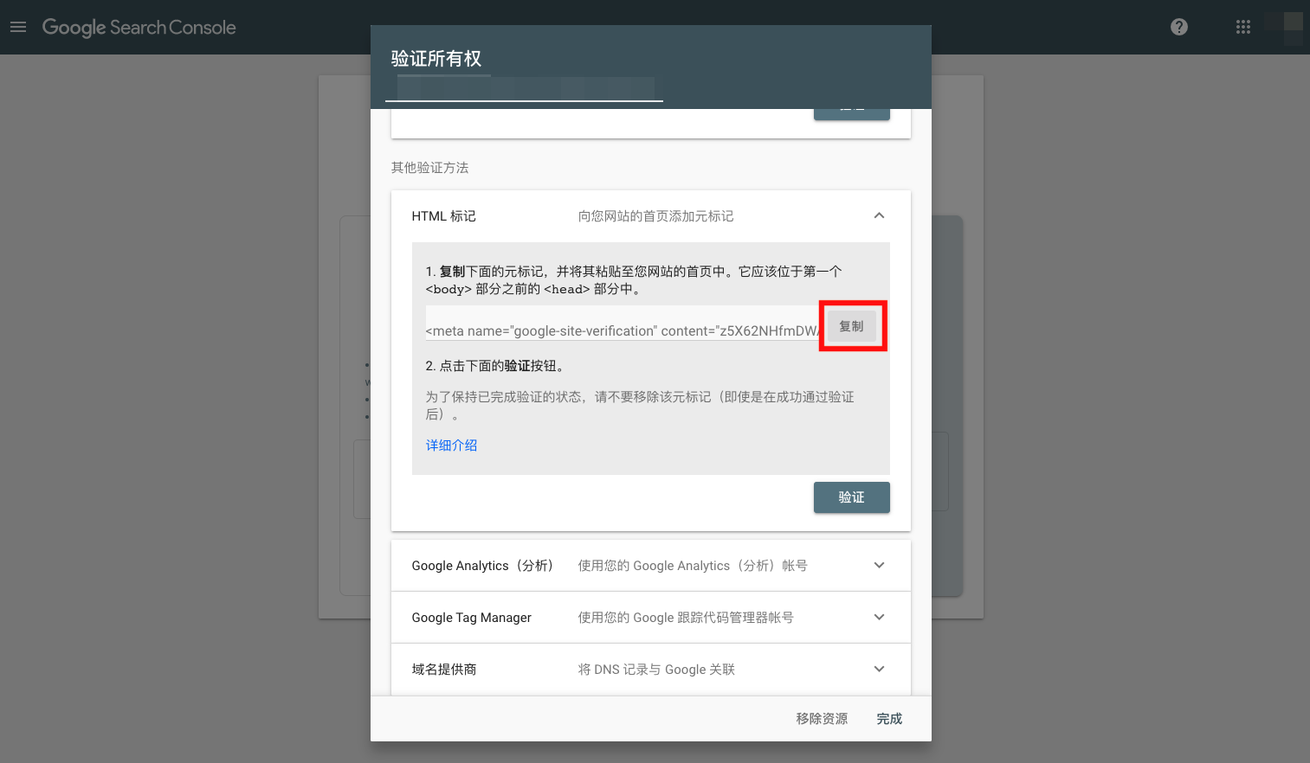Click the 使用您的 Google 跟踪代码管理器帐号 text
This screenshot has height=763, width=1310.
pos(685,618)
